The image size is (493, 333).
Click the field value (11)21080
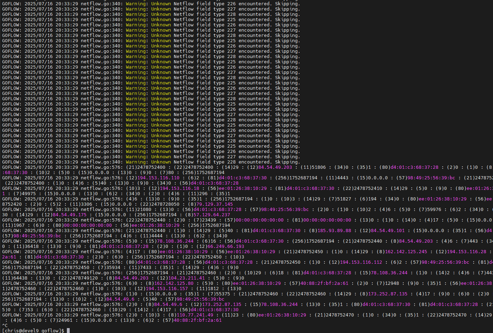point(139,210)
